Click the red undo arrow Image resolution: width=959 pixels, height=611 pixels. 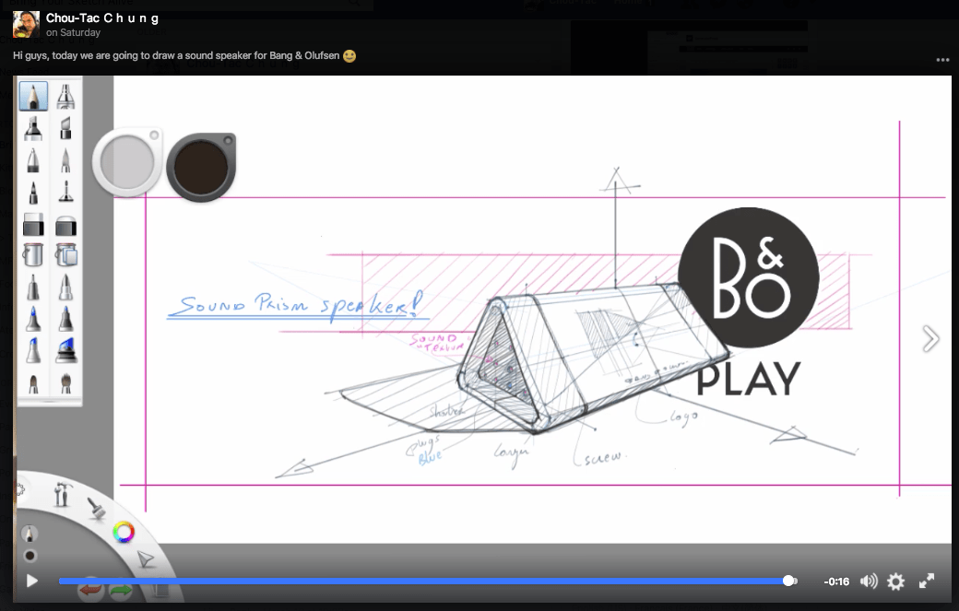coord(90,590)
